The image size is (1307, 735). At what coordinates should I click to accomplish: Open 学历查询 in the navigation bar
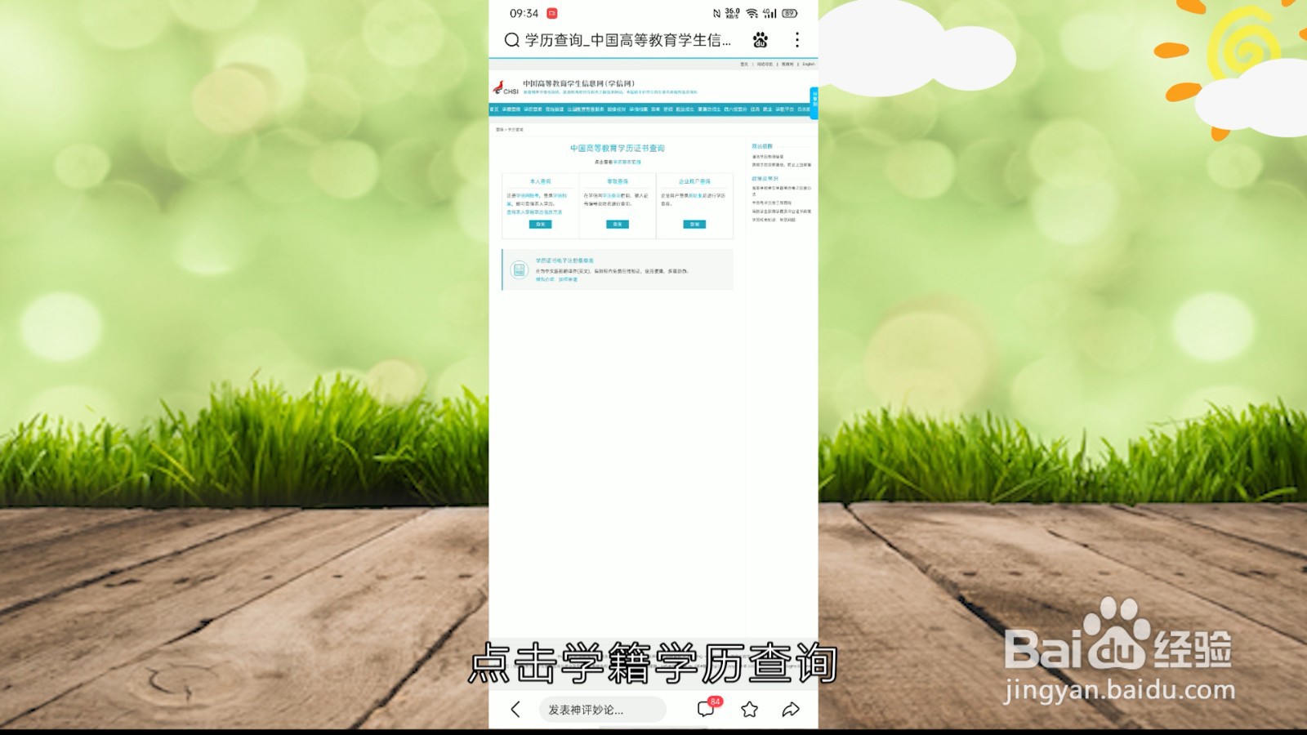533,109
